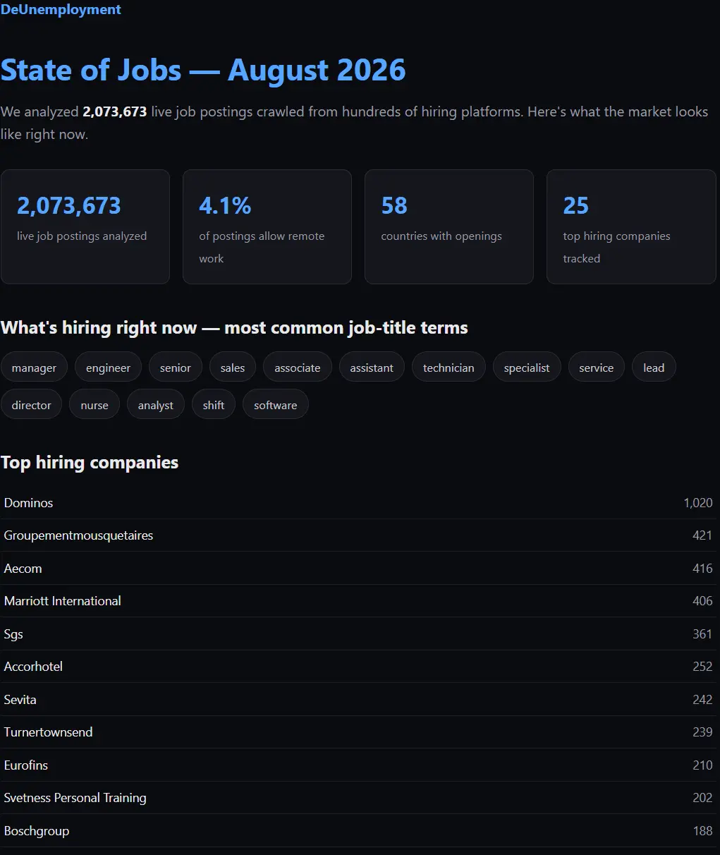Click the 202 postings count
The height and width of the screenshot is (855, 720).
[x=702, y=798]
